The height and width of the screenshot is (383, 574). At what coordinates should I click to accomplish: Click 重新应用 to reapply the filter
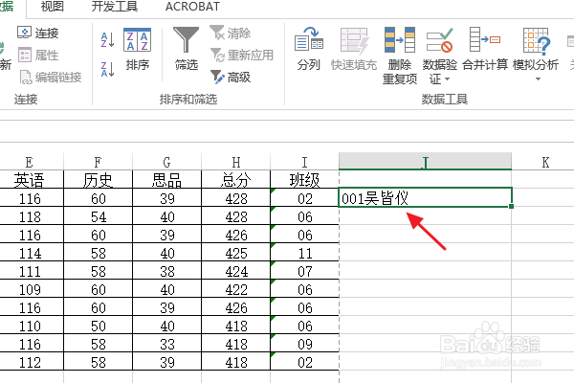point(242,56)
